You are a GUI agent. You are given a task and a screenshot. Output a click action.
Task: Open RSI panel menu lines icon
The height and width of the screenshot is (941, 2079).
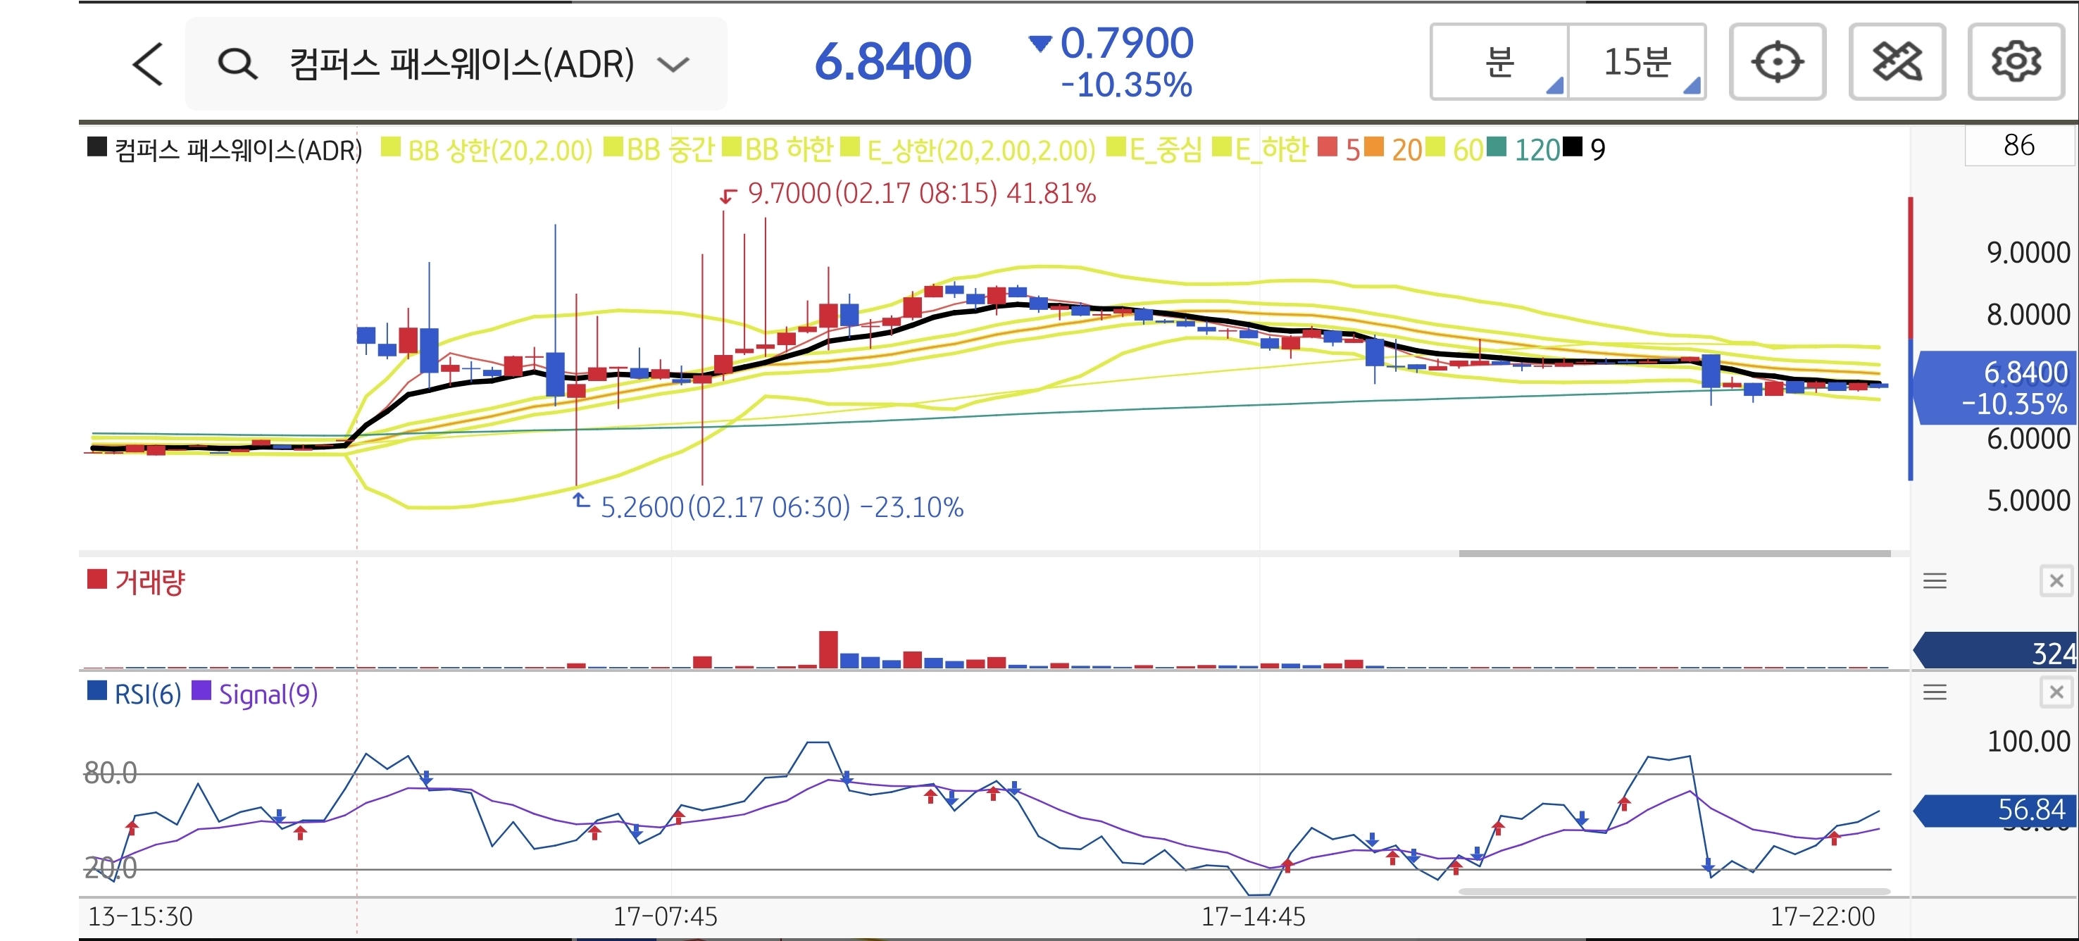click(x=1935, y=692)
